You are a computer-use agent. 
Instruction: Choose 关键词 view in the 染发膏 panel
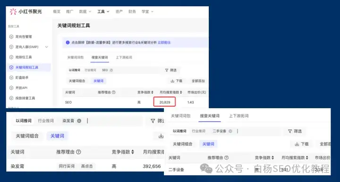[x=57, y=136]
